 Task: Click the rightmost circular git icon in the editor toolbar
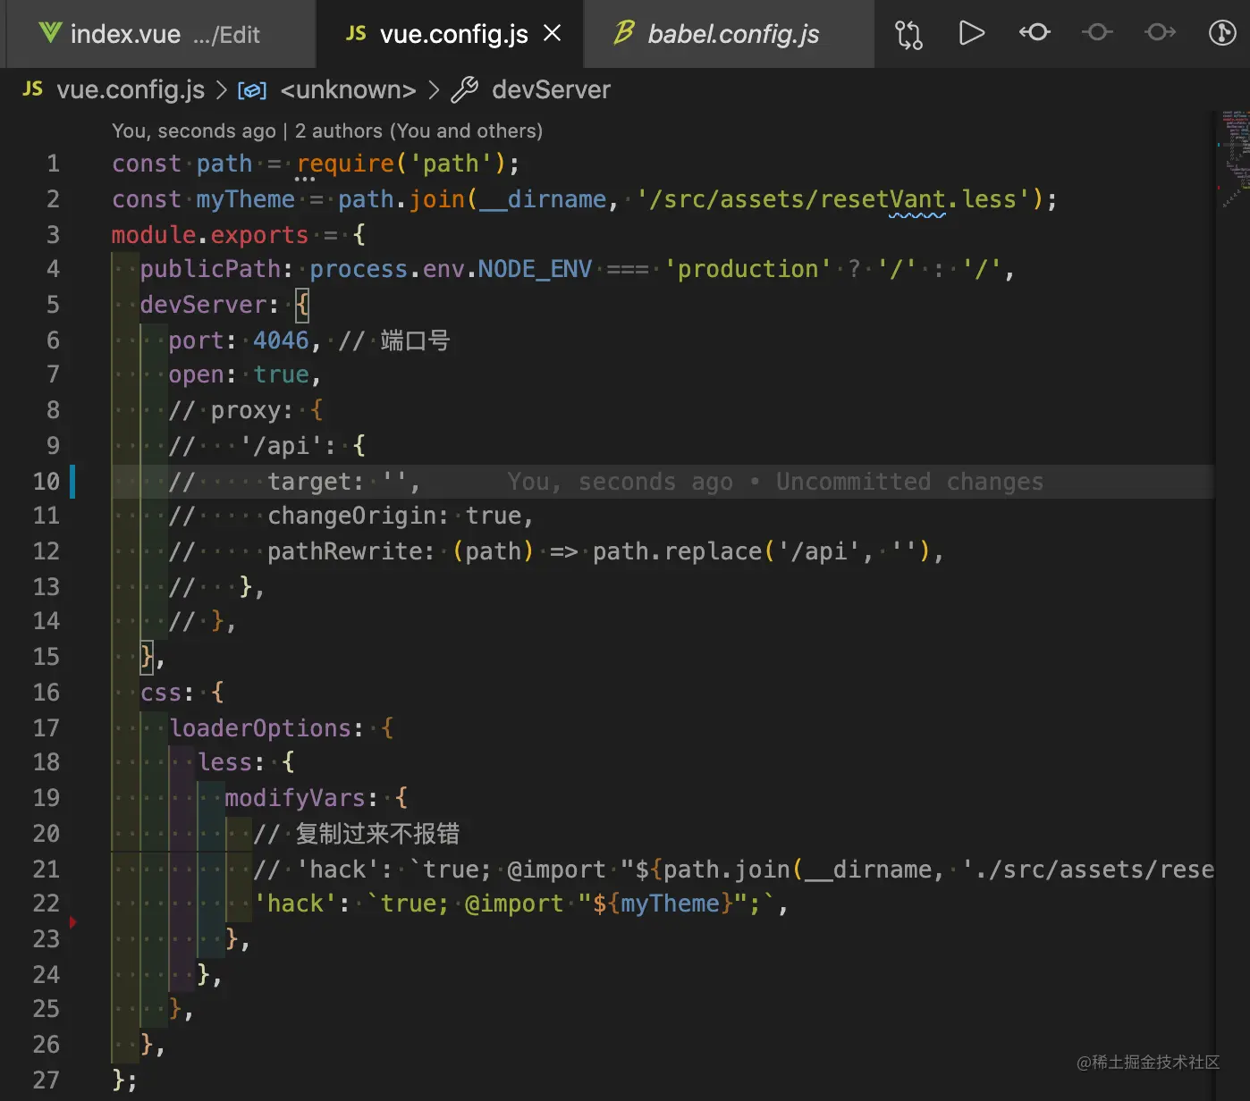coord(1222,33)
